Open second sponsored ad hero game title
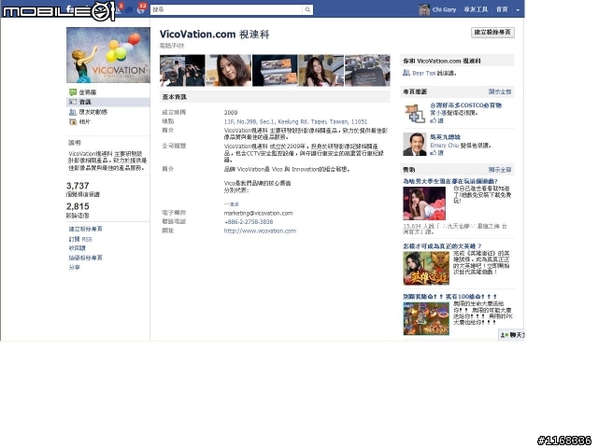 click(x=442, y=246)
